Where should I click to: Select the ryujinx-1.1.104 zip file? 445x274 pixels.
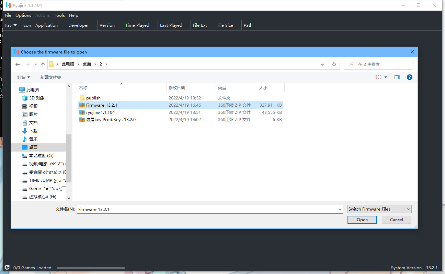point(100,112)
